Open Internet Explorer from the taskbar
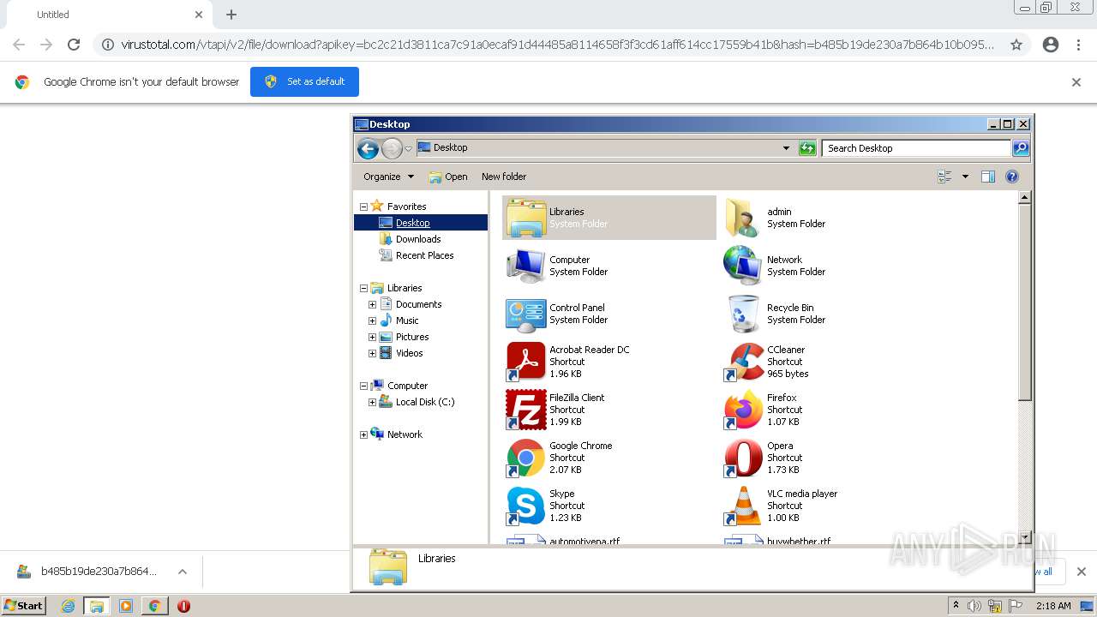Screen dimensions: 1097x617 pyautogui.click(x=68, y=606)
